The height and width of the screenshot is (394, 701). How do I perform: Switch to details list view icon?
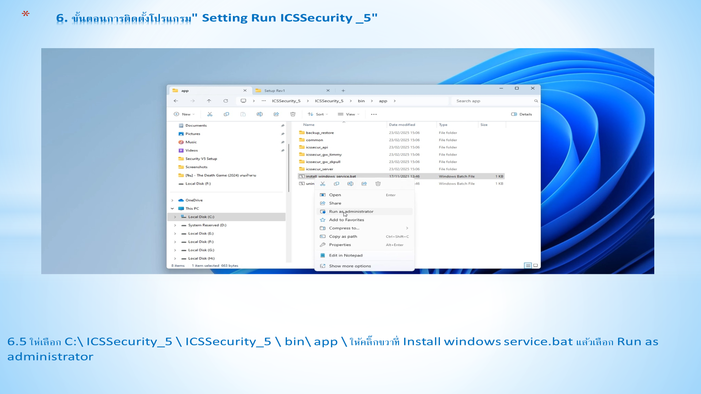pos(528,266)
